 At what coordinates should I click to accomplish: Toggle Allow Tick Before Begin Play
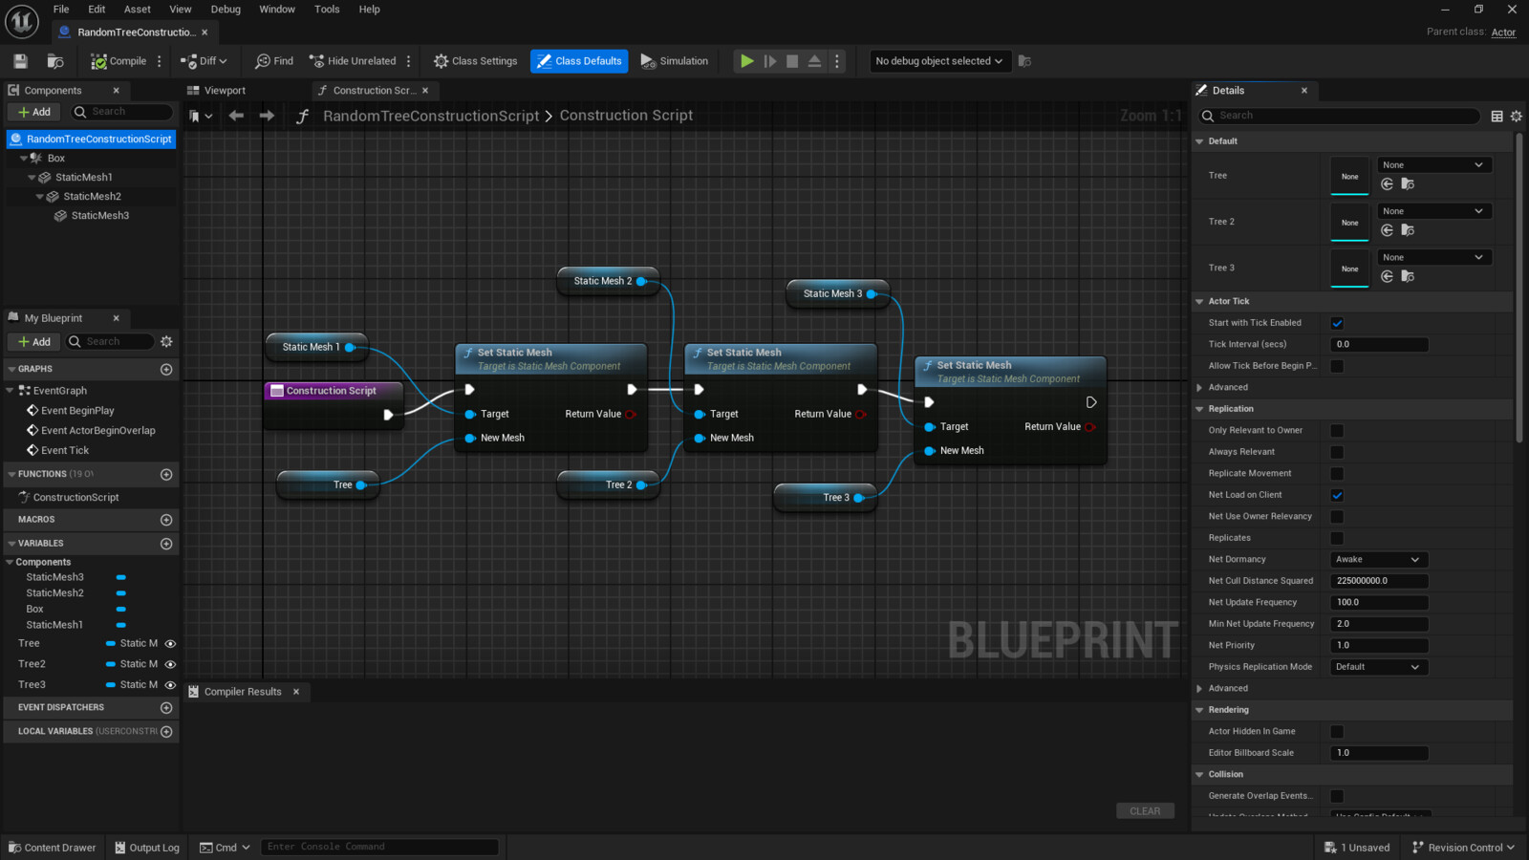click(1337, 366)
